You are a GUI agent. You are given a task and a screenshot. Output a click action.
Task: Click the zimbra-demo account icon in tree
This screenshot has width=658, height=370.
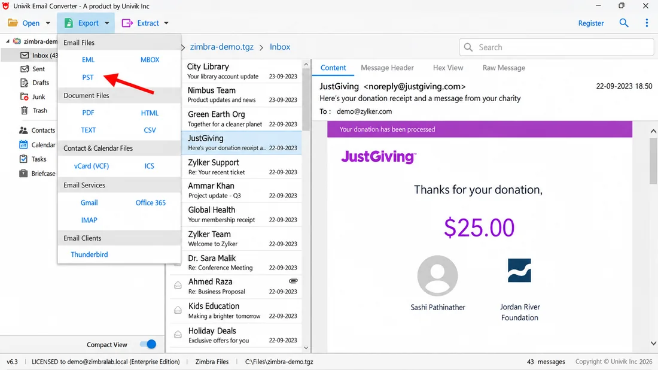tap(17, 41)
